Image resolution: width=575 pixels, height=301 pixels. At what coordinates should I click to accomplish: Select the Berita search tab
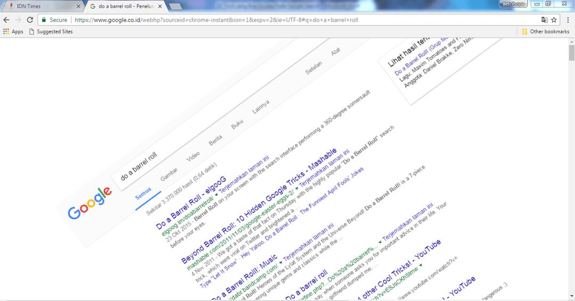point(215,140)
